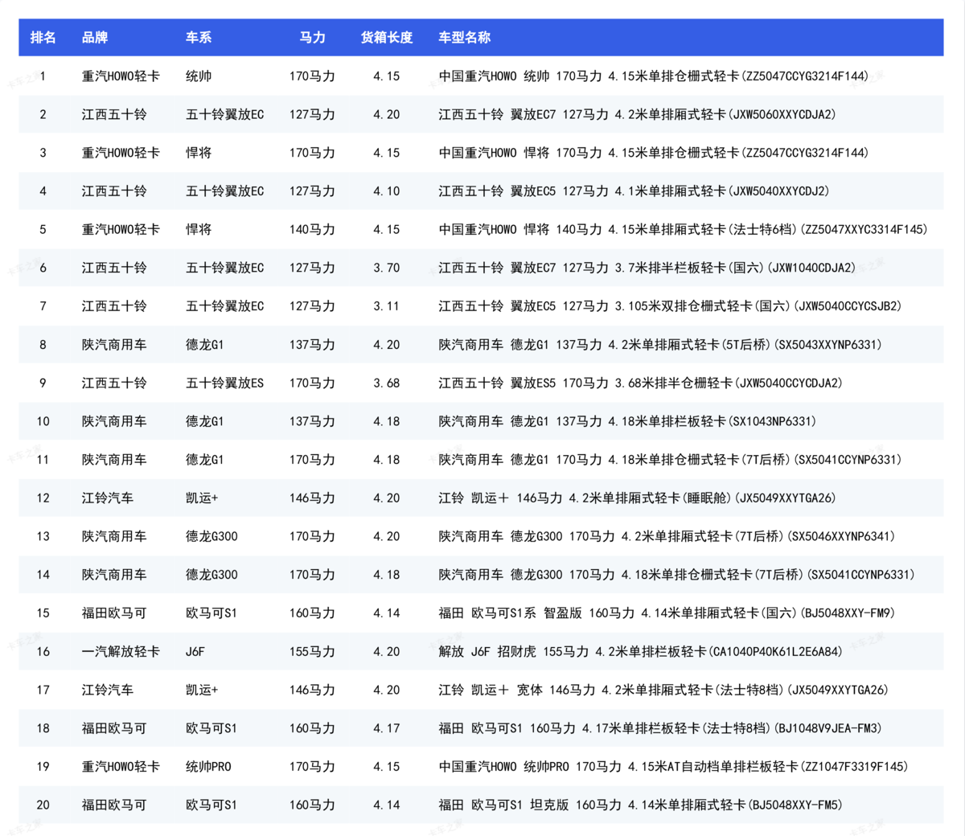
Task: Click 146马力 horsepower in rank 12 row
Action: coord(312,498)
